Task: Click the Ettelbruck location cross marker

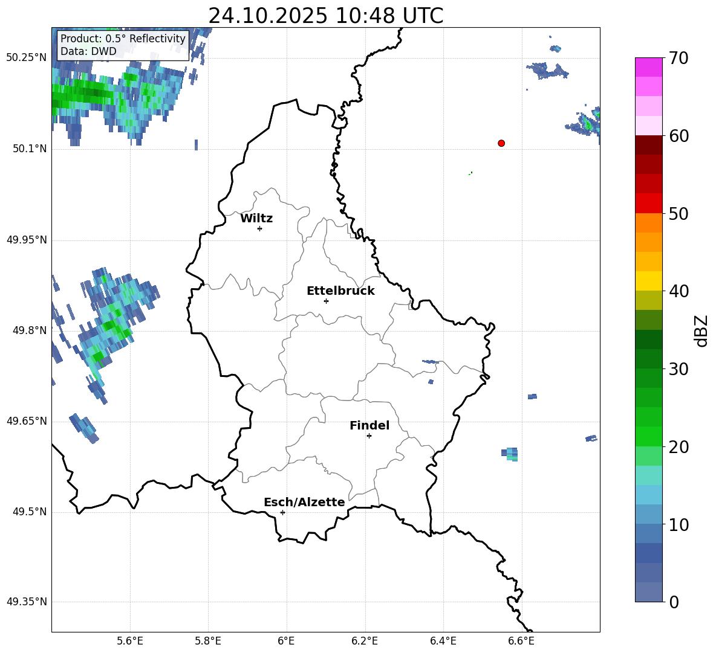Action: pos(326,301)
